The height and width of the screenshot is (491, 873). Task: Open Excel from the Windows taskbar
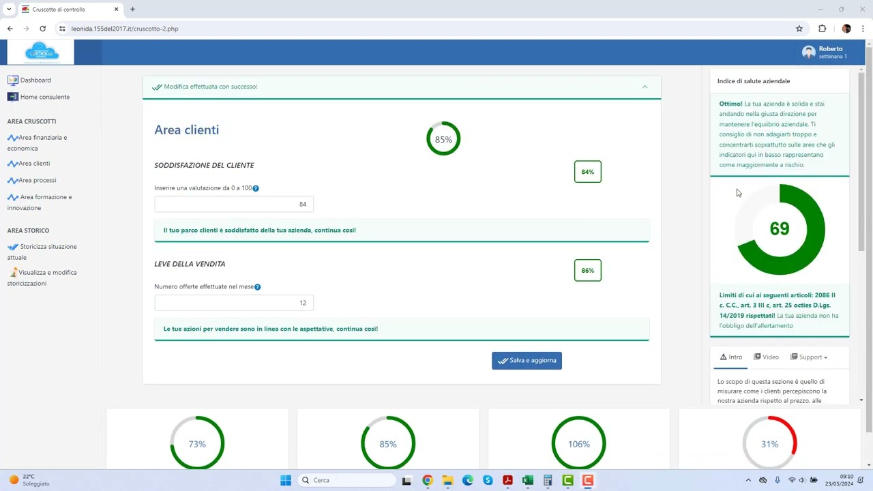(527, 480)
